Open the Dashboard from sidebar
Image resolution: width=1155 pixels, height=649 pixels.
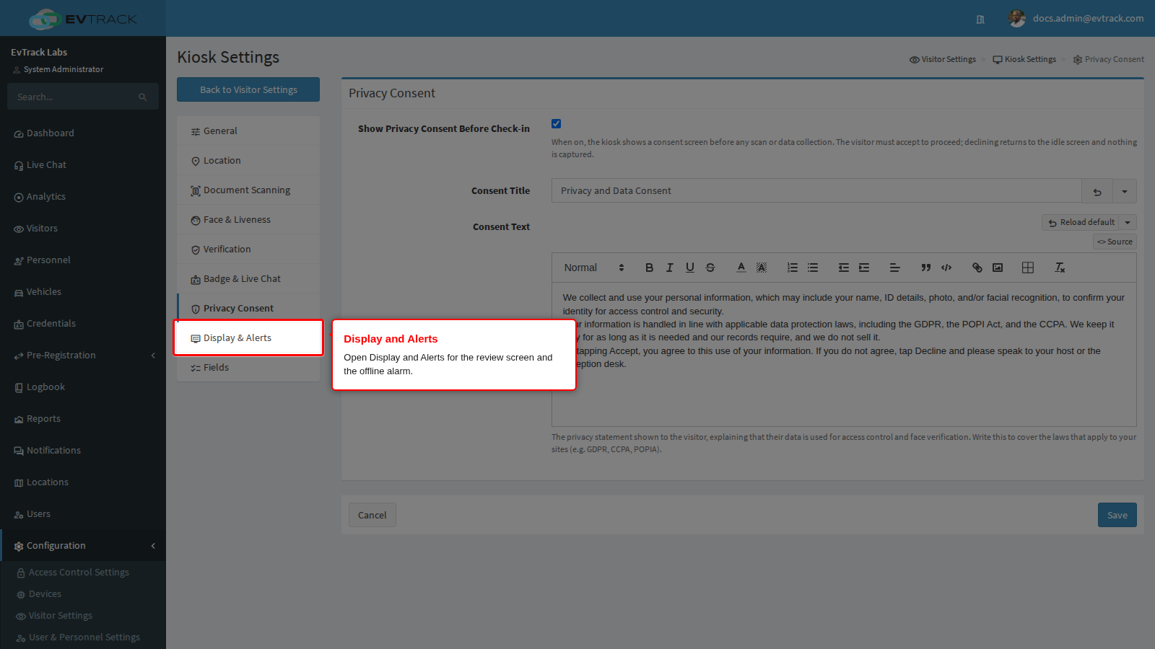click(84, 133)
